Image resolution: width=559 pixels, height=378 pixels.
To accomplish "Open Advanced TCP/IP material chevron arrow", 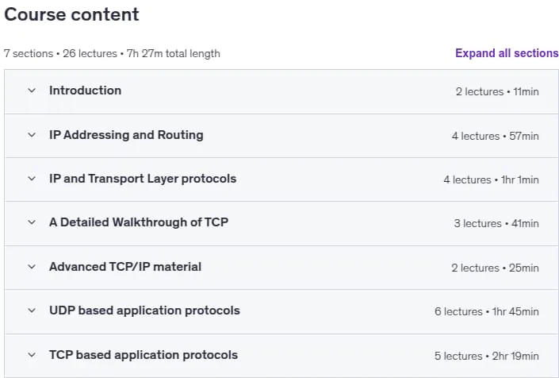I will [32, 267].
